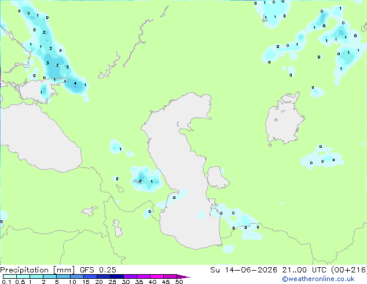Image resolution: width=367 pixels, height=284 pixels.
Task: Click the "21..00 UTC" time text
Action: pos(304,270)
